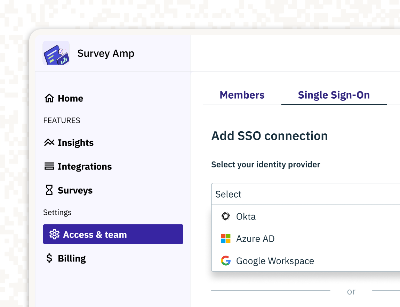This screenshot has width=400, height=307.
Task: Click the Home house icon
Action: click(49, 98)
